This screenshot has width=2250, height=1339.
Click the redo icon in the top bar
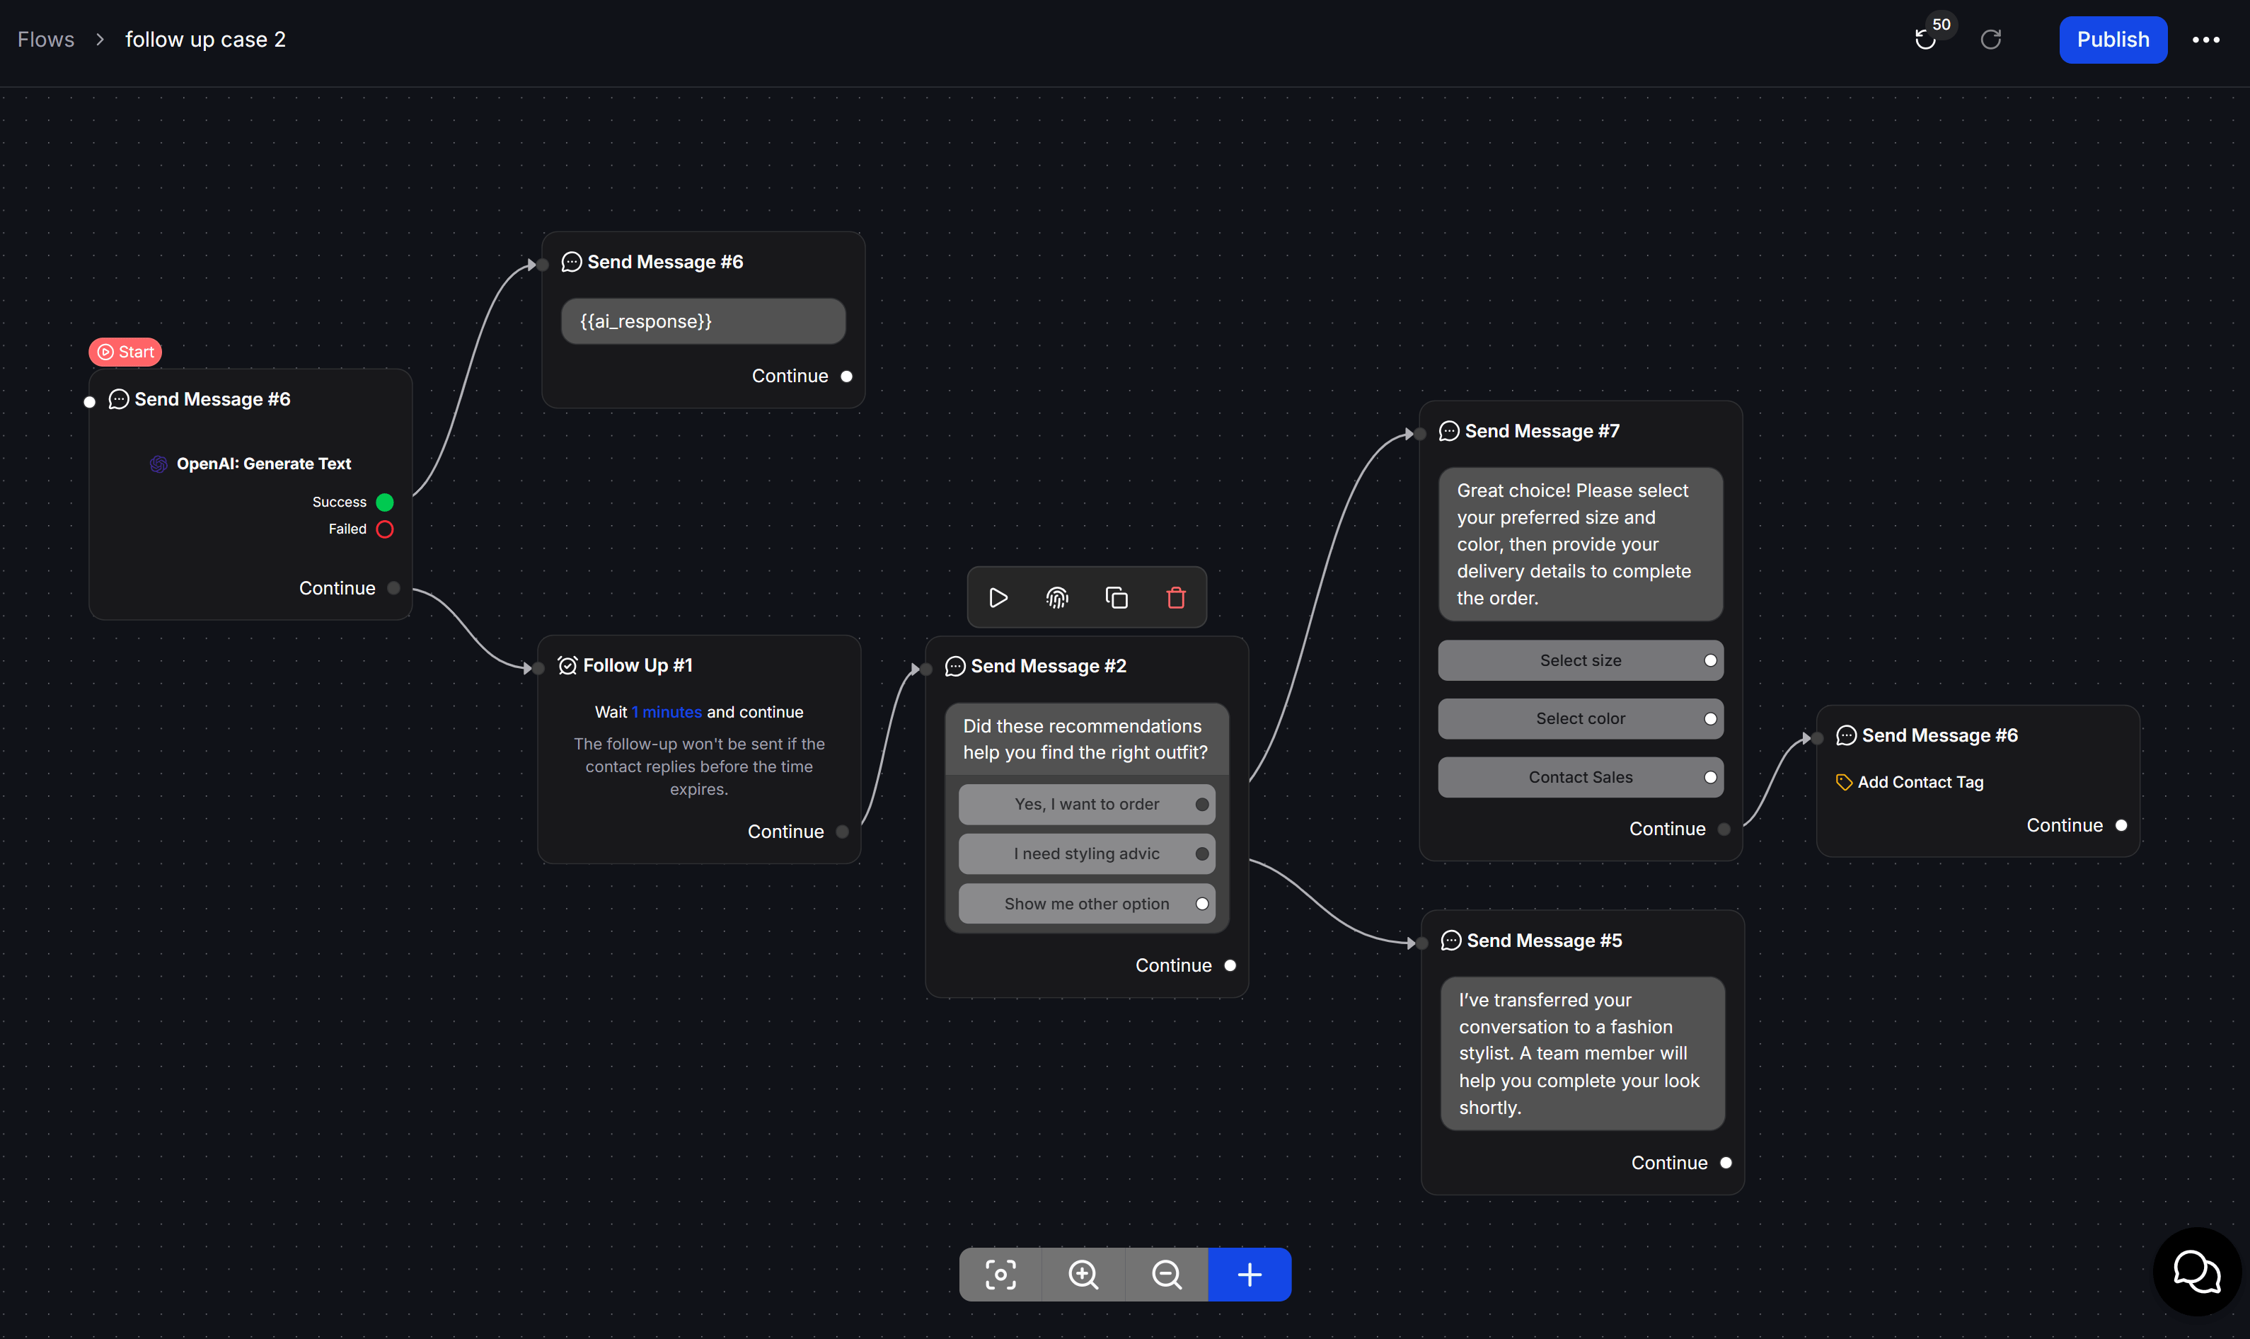pos(1990,40)
